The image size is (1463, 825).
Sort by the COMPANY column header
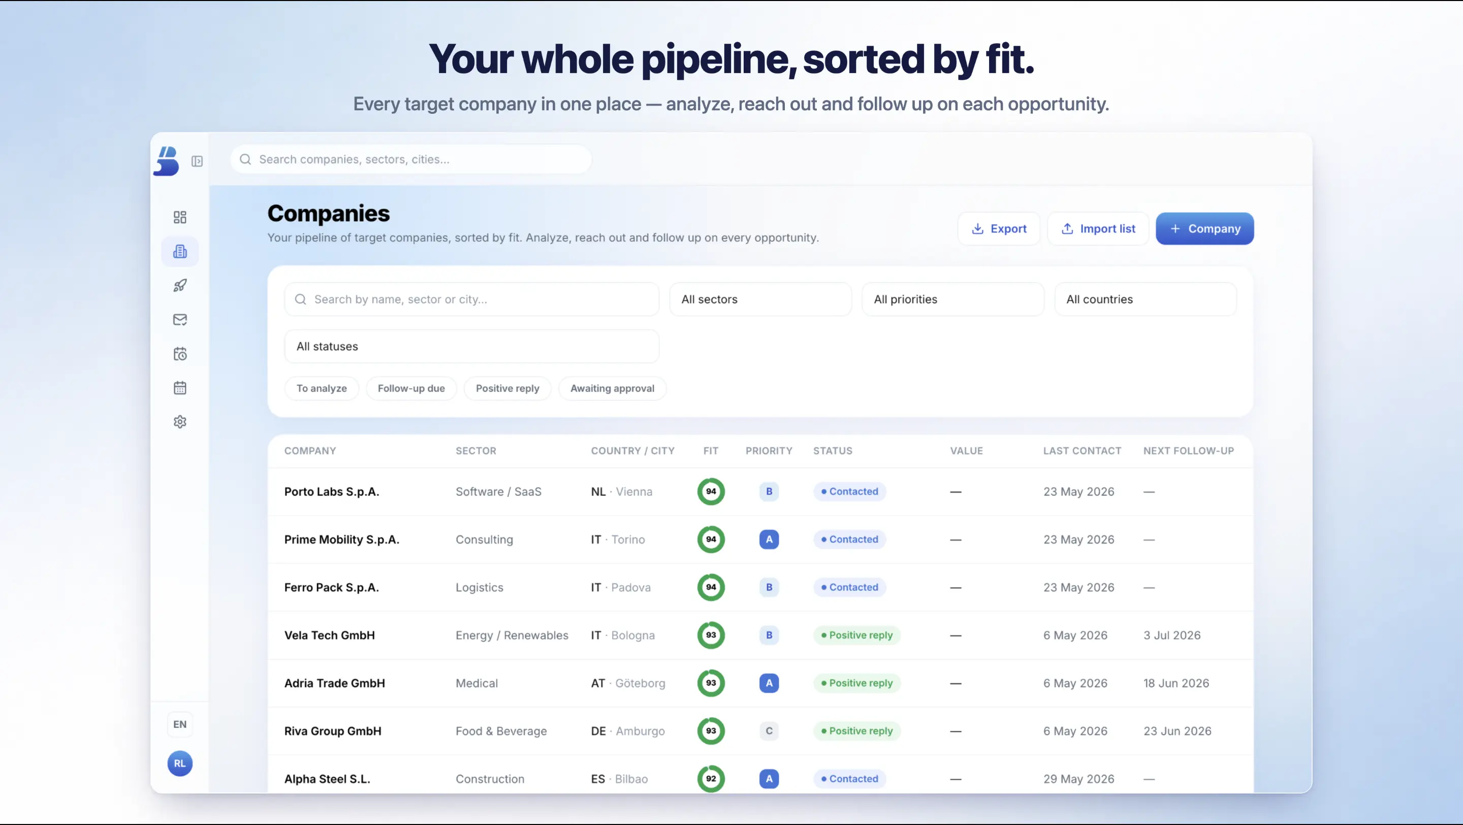coord(310,451)
